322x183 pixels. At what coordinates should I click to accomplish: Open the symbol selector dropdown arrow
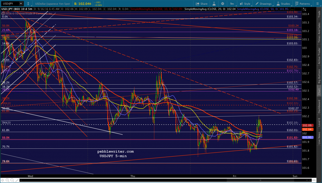coord(21,3)
